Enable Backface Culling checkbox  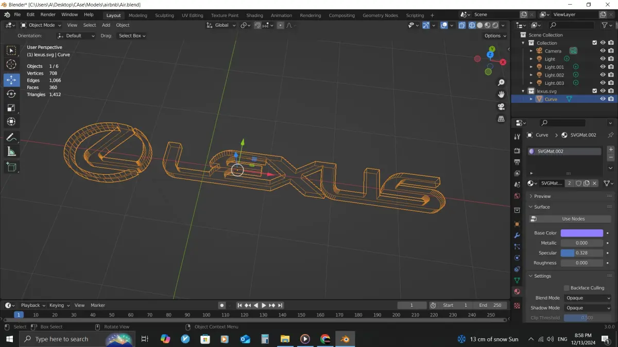tap(566, 288)
